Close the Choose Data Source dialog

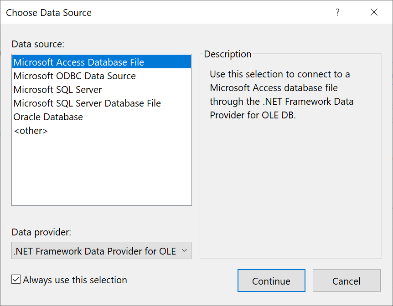pos(374,12)
